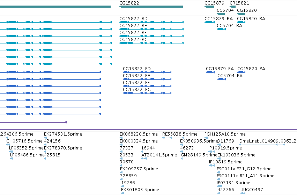Select GH05716.5prime EST entry

[x=24, y=141]
